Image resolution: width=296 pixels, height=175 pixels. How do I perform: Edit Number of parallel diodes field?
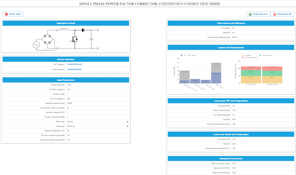point(97,117)
